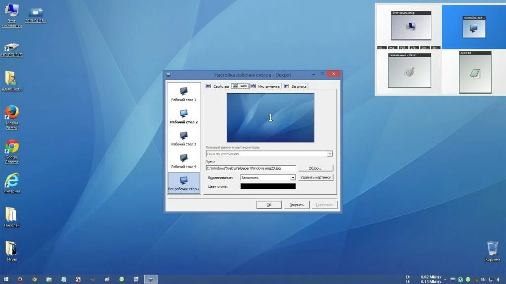Launch Google Chrome from desktop
The height and width of the screenshot is (284, 506).
pos(12,152)
